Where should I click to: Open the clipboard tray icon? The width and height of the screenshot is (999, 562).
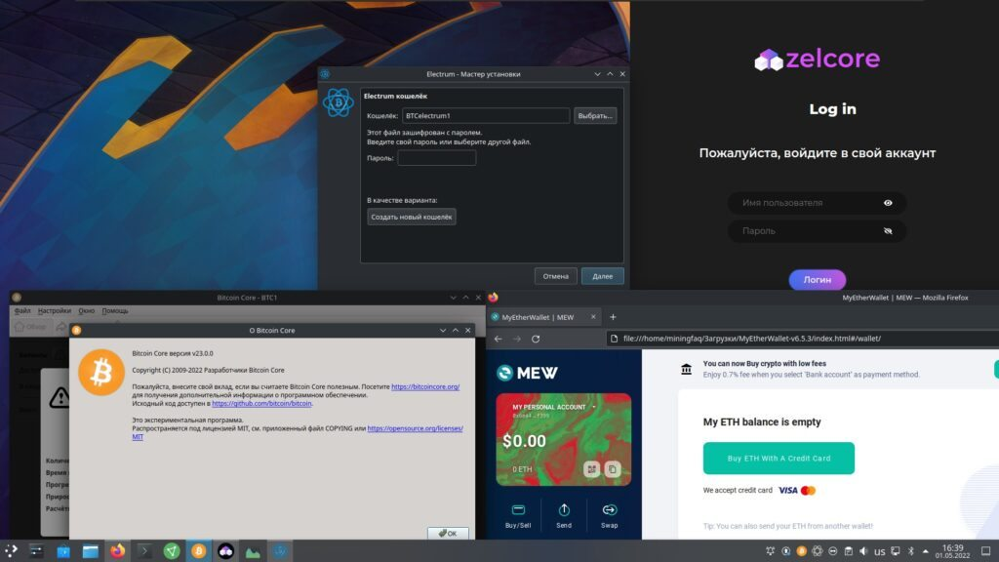(x=848, y=552)
